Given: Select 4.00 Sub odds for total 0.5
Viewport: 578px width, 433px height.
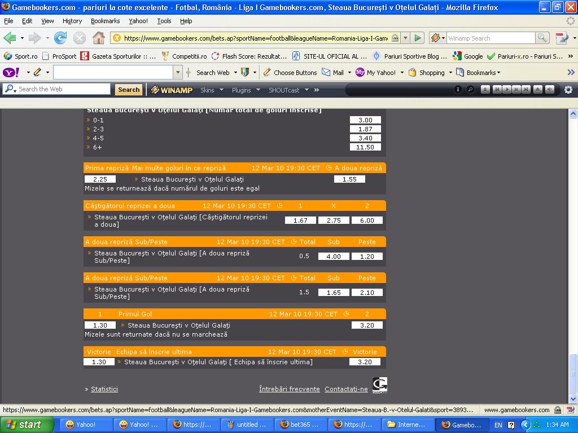Looking at the screenshot, I should [334, 257].
